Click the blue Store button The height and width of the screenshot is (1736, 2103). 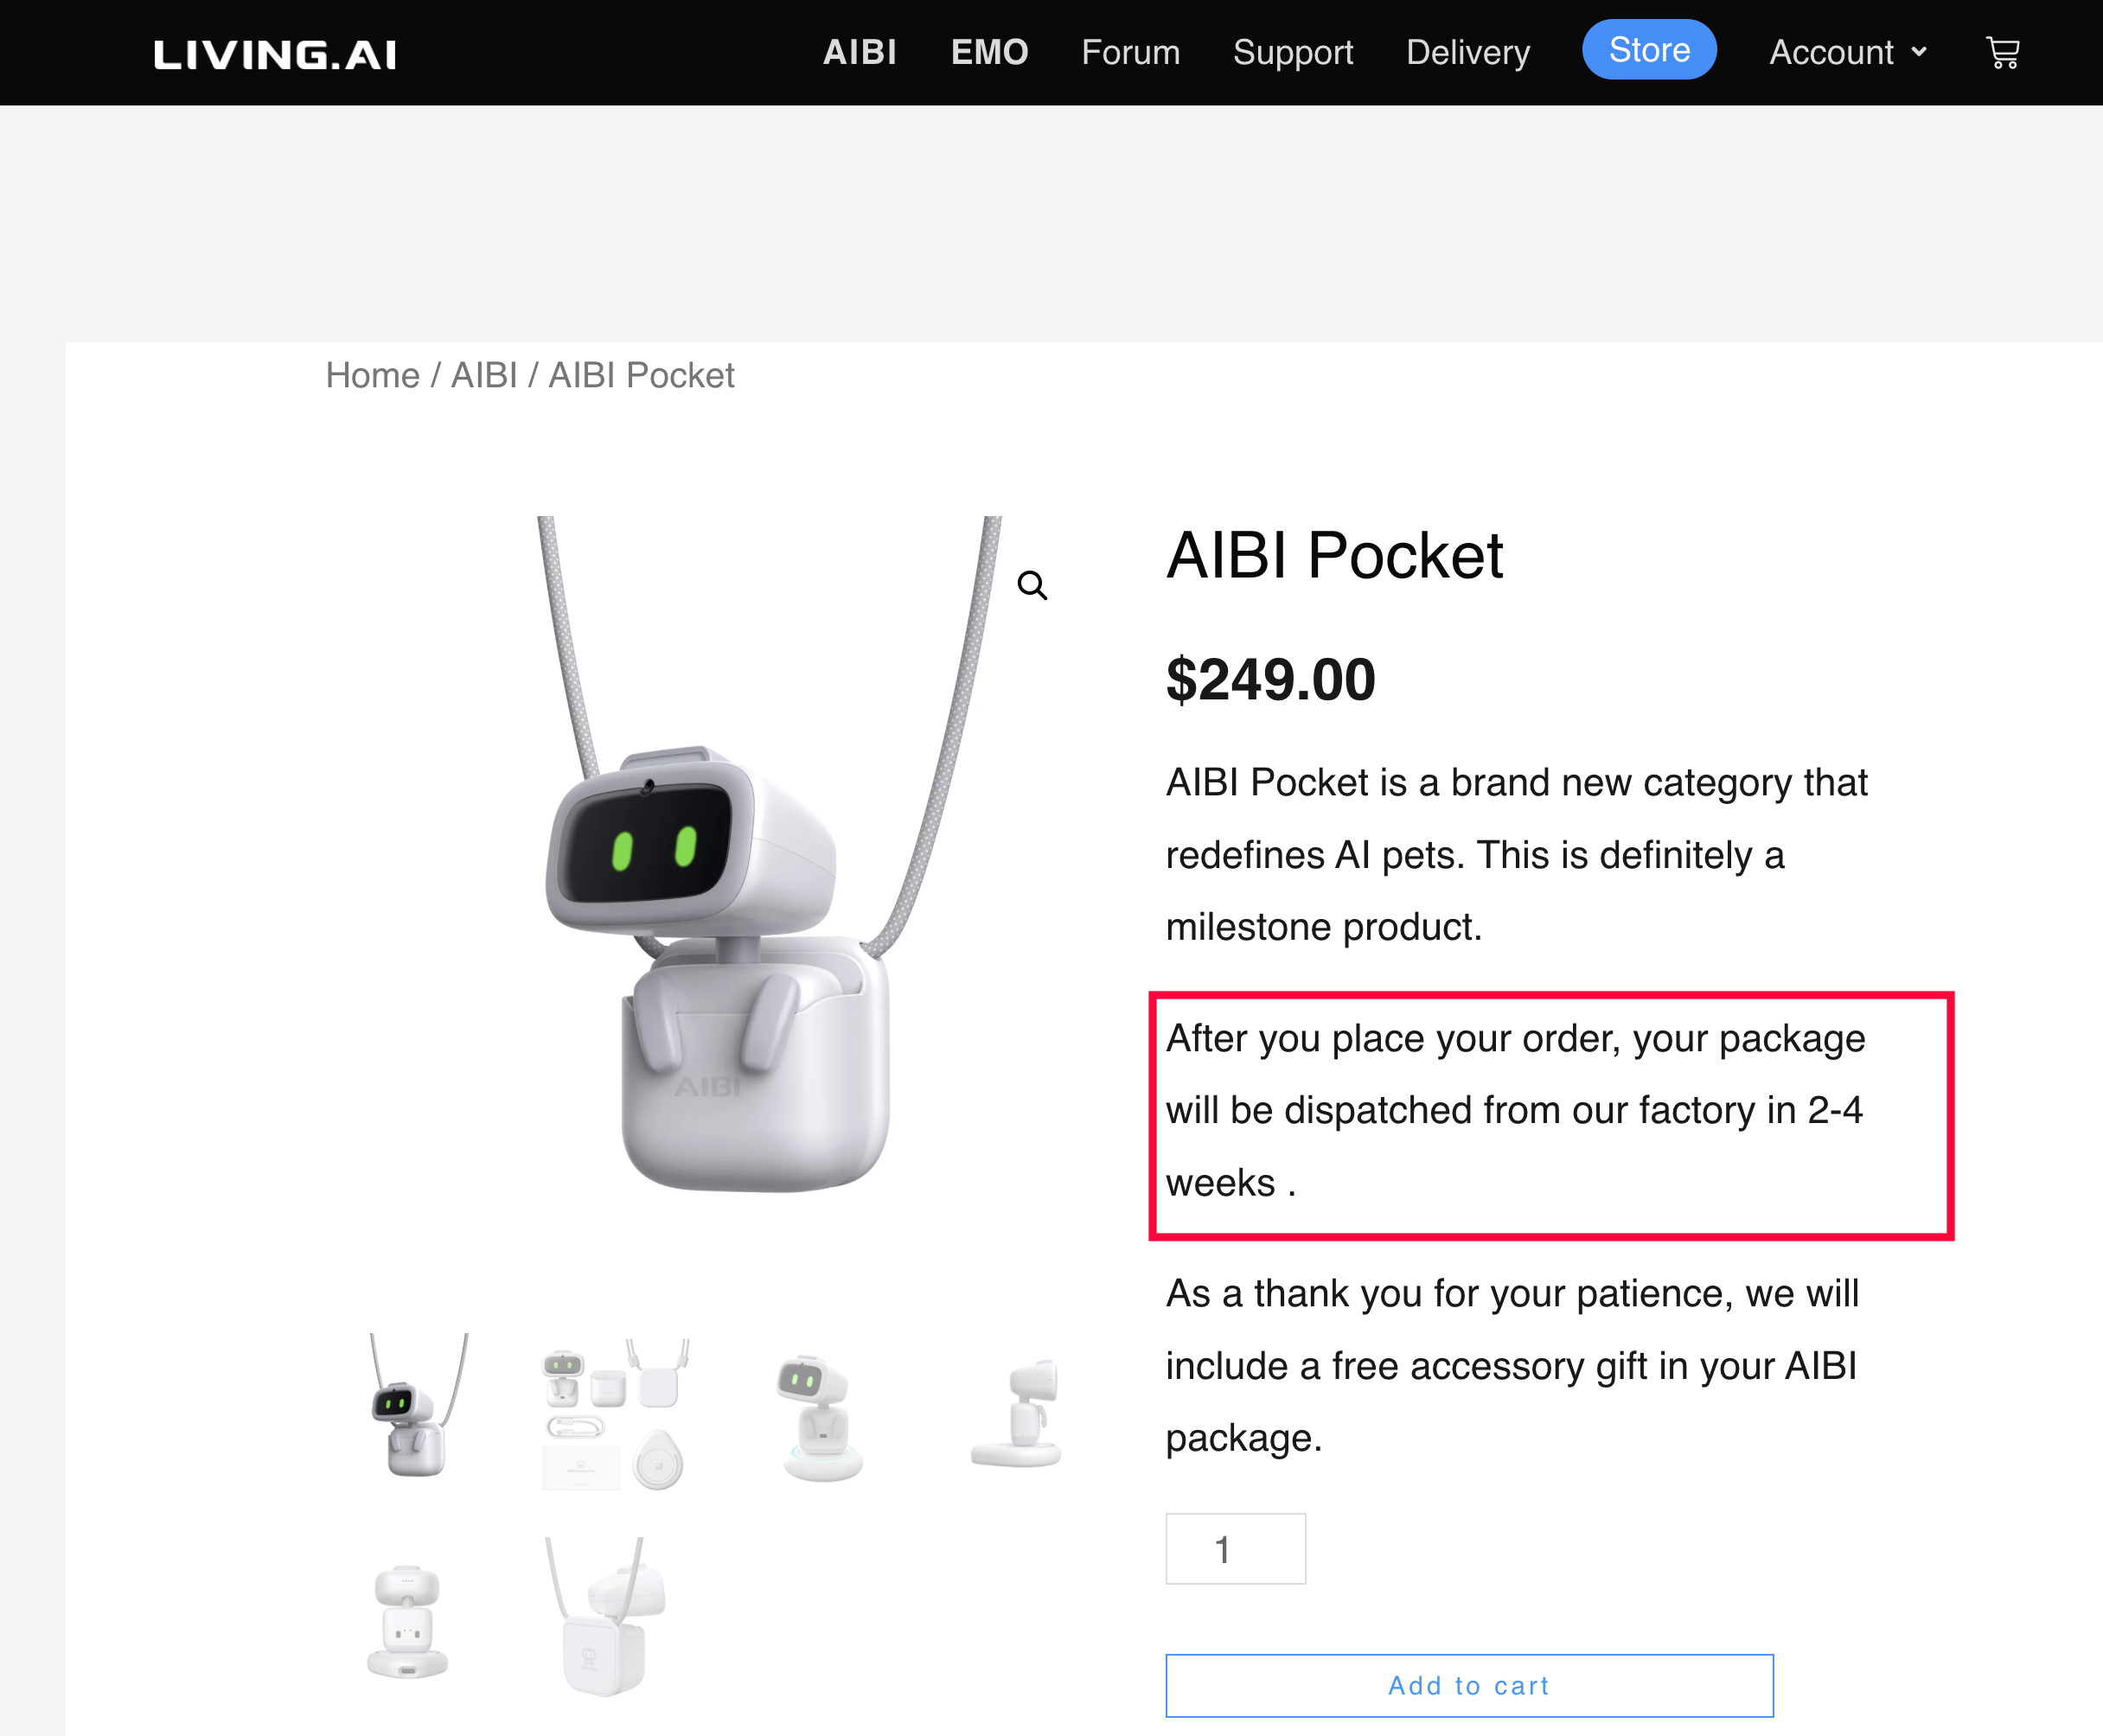coord(1649,50)
